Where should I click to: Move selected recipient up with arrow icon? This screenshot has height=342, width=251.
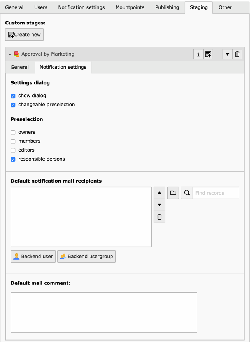(159, 192)
